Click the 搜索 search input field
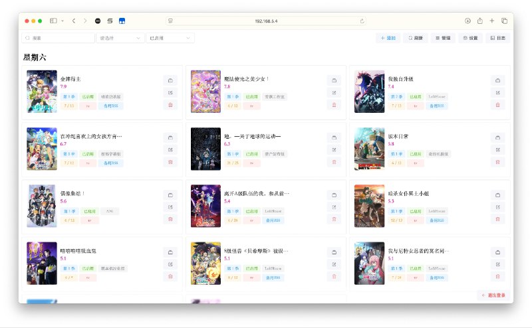 (59, 39)
